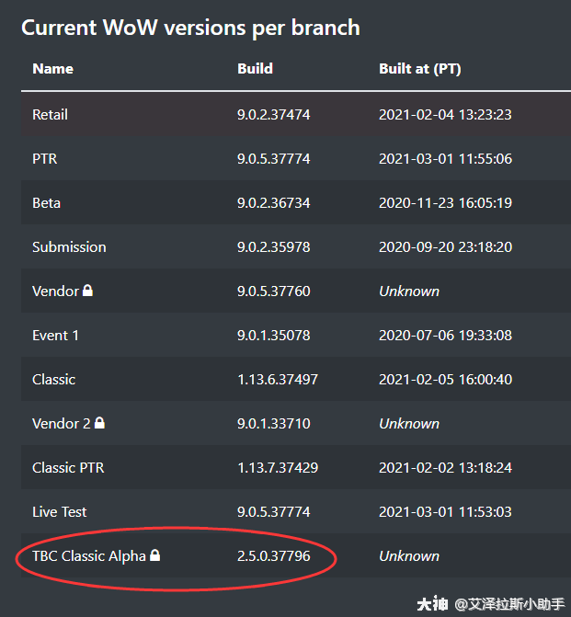Click the TBC Classic Alpha branch name
This screenshot has height=617, width=571.
point(88,555)
